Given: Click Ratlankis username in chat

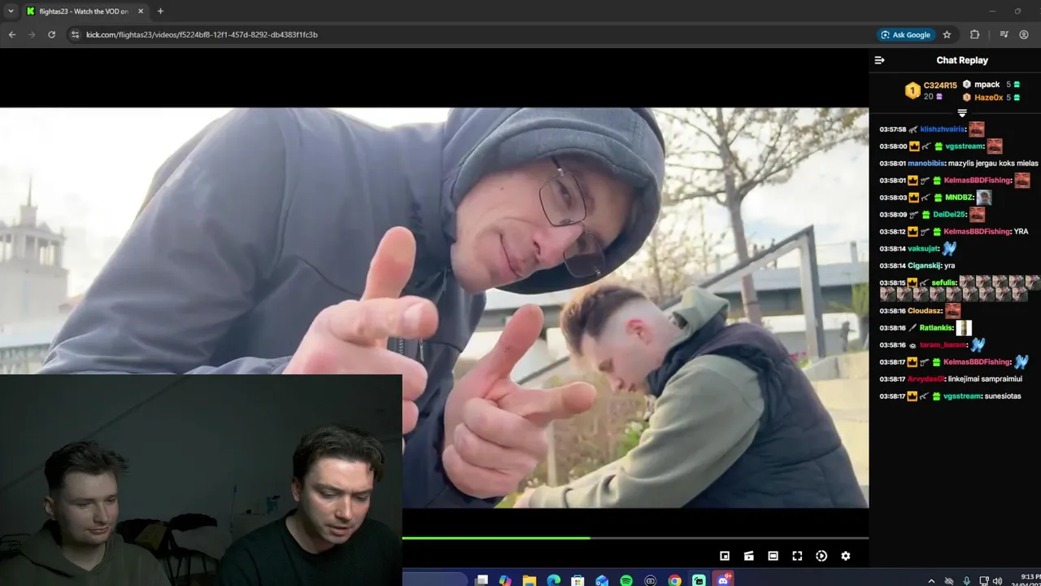Looking at the screenshot, I should [936, 328].
